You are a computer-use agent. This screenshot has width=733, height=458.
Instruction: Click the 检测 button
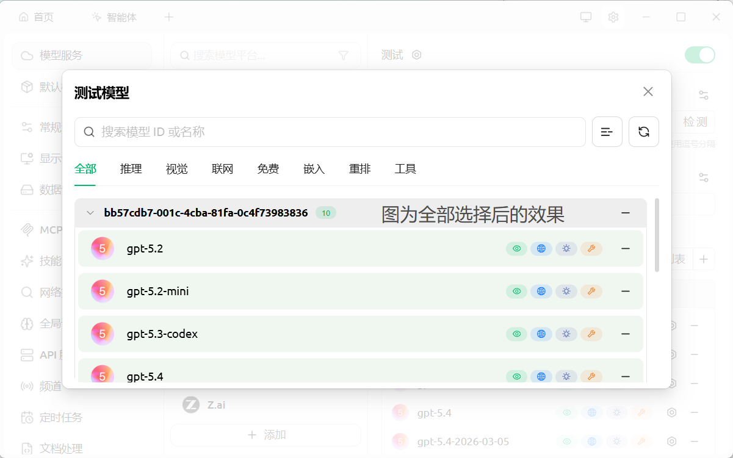coord(695,122)
